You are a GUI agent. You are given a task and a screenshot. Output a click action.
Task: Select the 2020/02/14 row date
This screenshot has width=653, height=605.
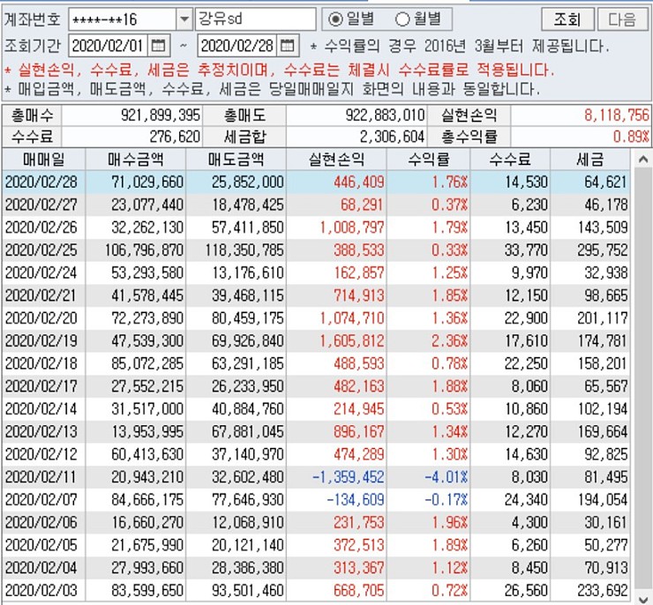[41, 409]
